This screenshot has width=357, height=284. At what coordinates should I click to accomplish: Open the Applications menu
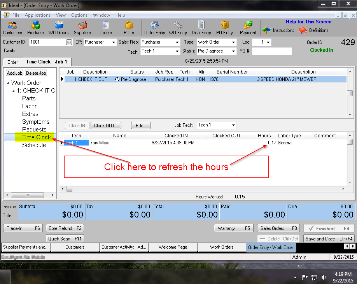(x=37, y=15)
